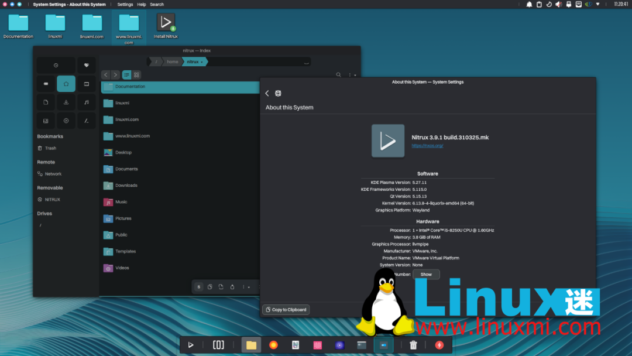Screen dimensions: 632x356
Task: Open NITRUX removable drive
Action: click(x=49, y=200)
